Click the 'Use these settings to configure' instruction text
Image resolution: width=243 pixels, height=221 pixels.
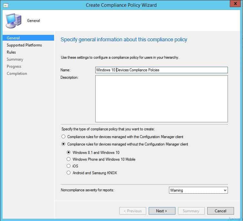[x=120, y=57]
